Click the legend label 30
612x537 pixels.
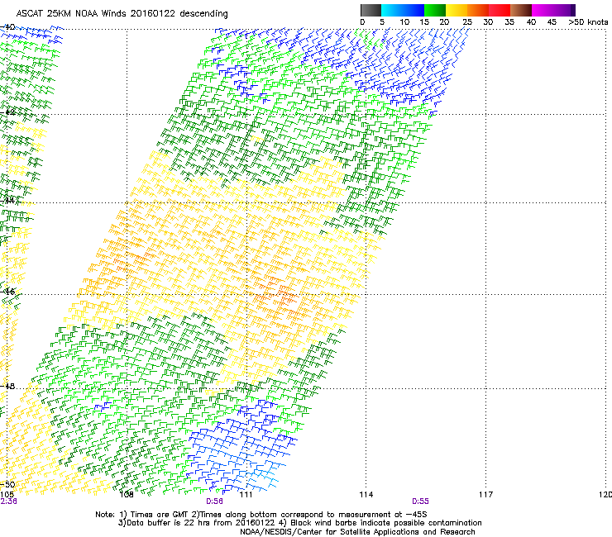tap(488, 22)
